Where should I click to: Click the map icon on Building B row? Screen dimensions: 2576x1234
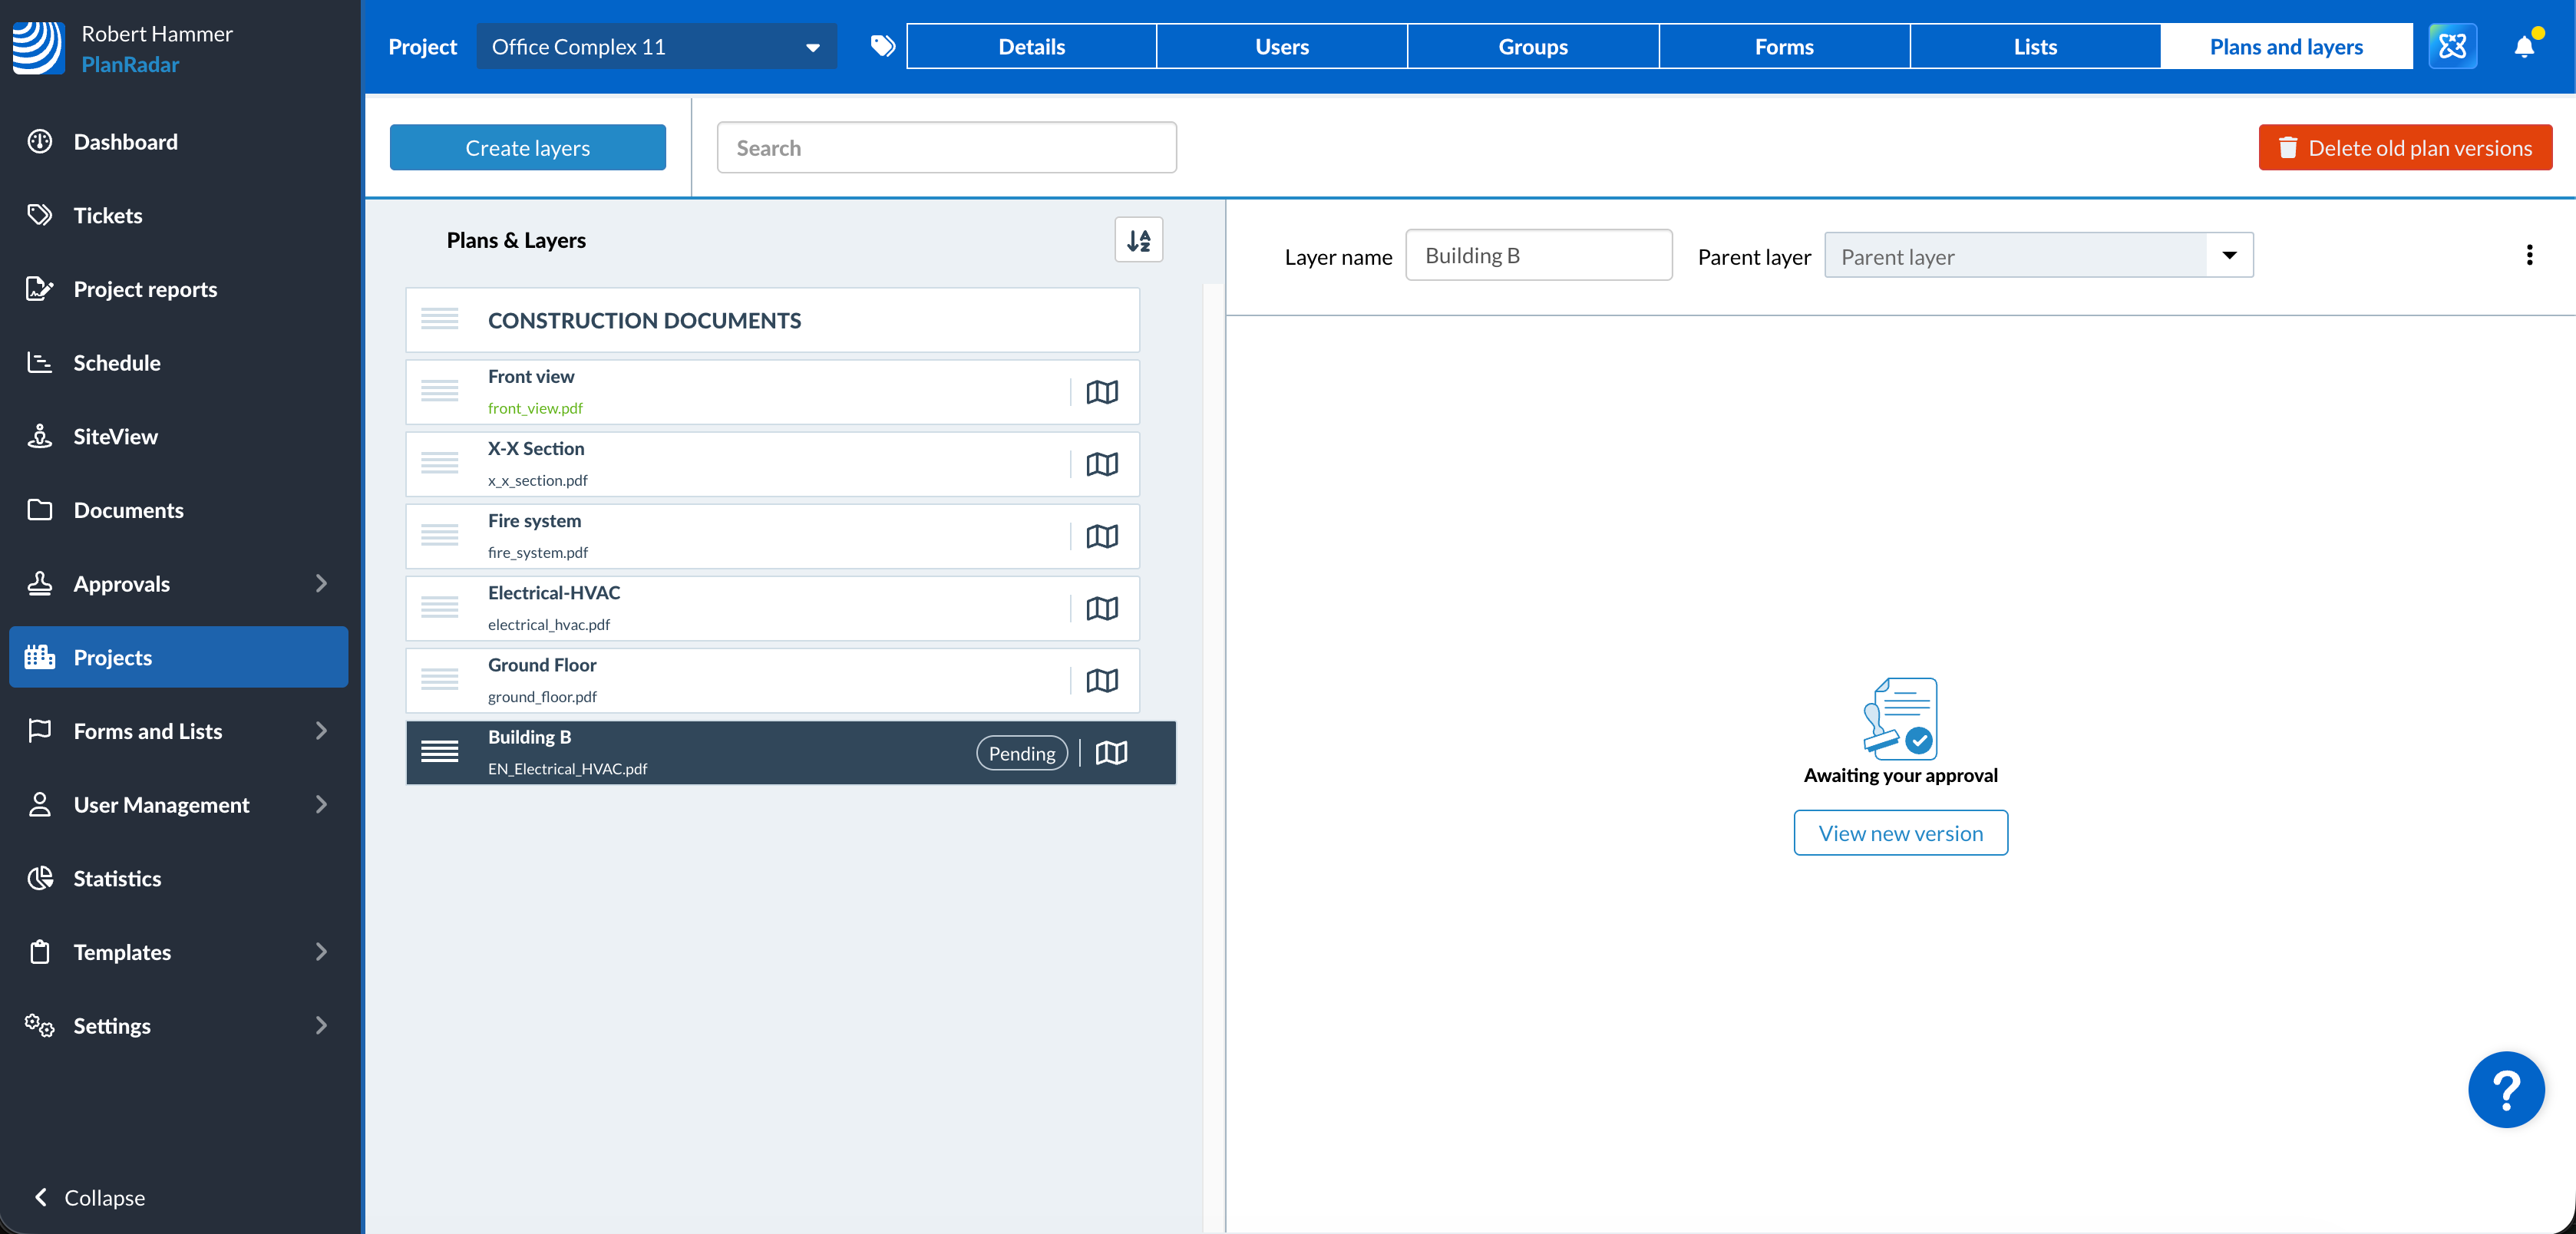(1111, 752)
